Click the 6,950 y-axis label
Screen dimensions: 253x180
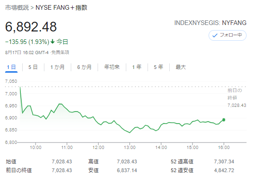[11, 106]
